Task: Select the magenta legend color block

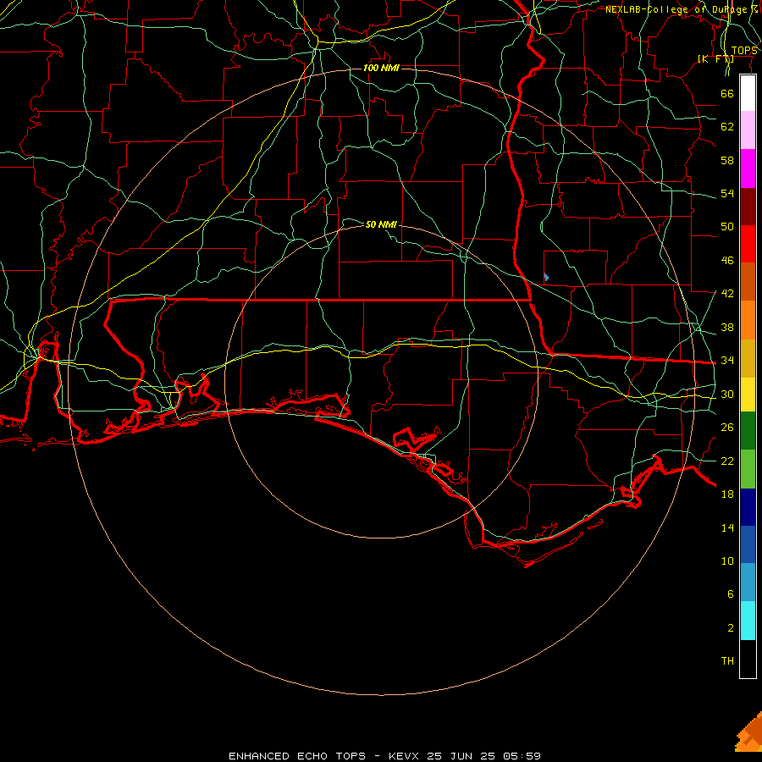Action: tap(748, 168)
